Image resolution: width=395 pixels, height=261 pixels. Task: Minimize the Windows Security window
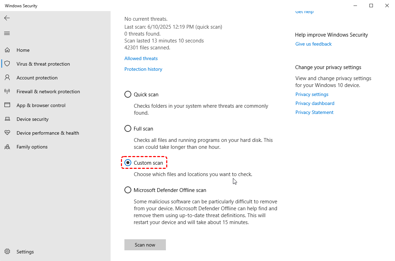click(x=355, y=6)
